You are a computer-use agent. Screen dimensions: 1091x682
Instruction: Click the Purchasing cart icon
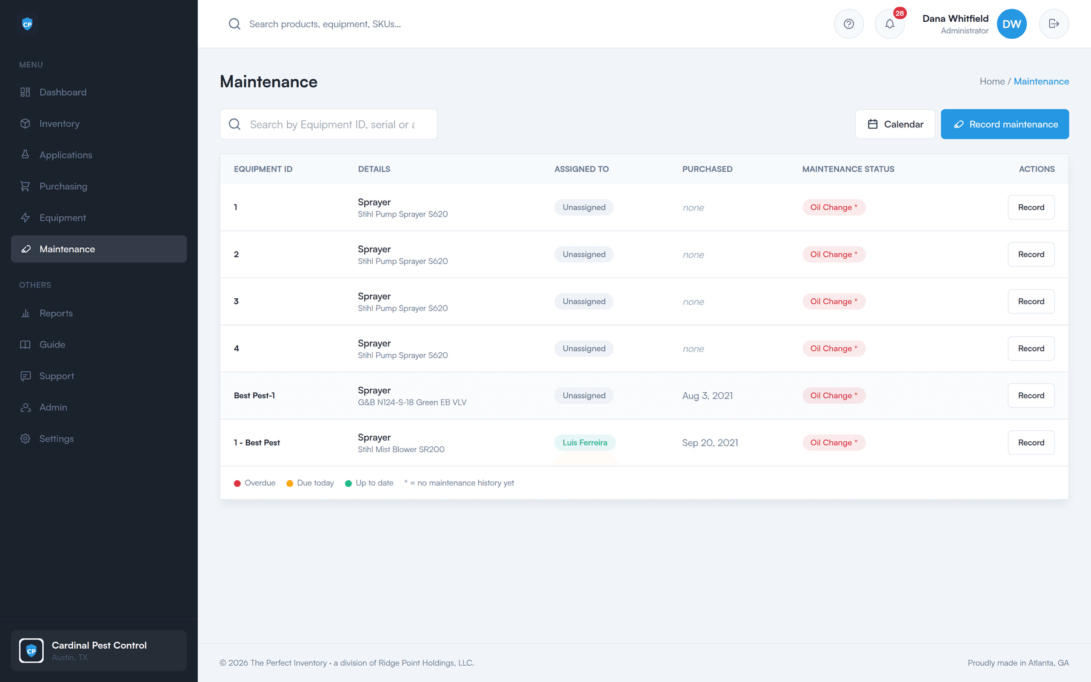25,186
